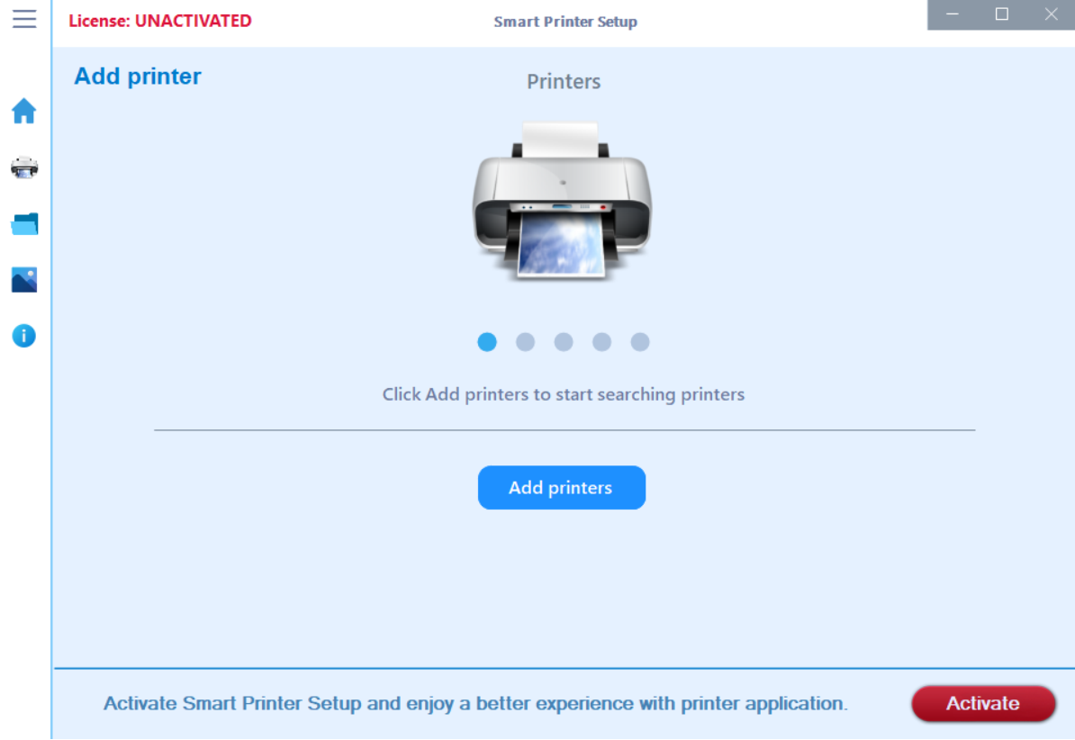The height and width of the screenshot is (740, 1075).
Task: Select the third carousel dot
Action: (564, 342)
